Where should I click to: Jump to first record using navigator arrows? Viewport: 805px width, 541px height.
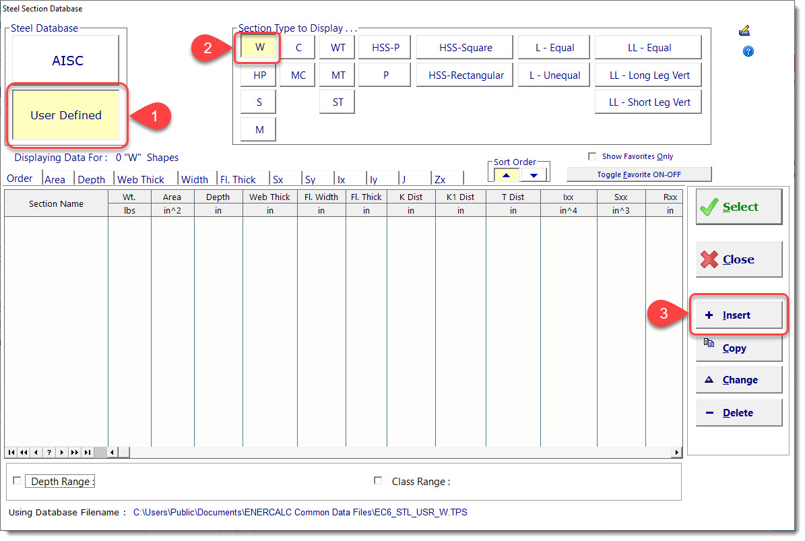pos(11,452)
